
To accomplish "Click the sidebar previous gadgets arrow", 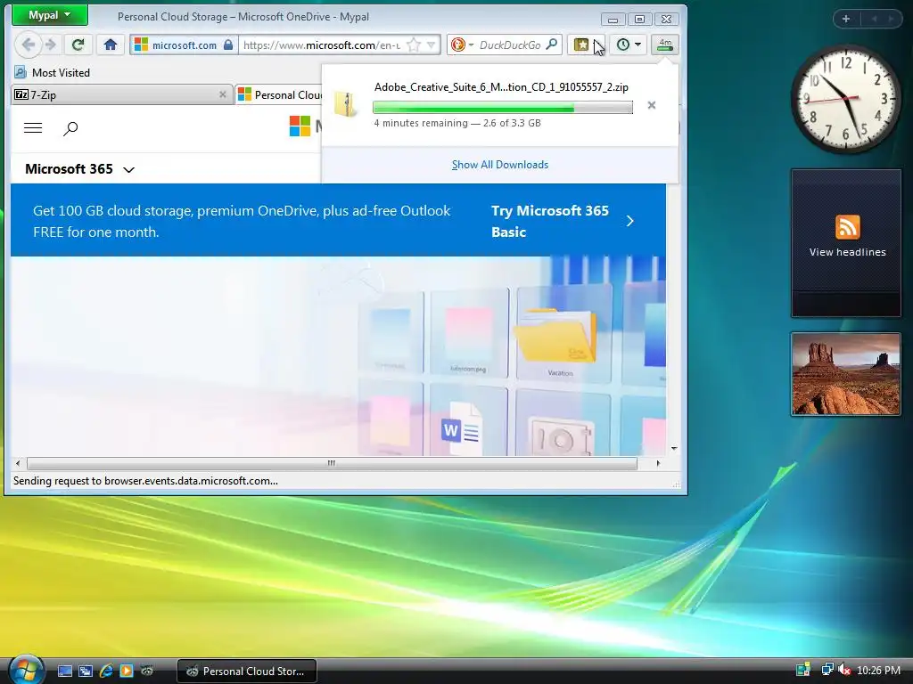I will click(x=874, y=20).
